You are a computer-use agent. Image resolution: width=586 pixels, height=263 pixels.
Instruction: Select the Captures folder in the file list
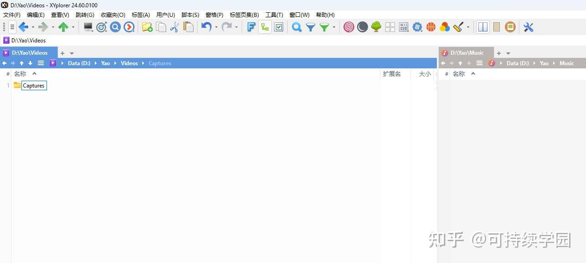click(33, 85)
